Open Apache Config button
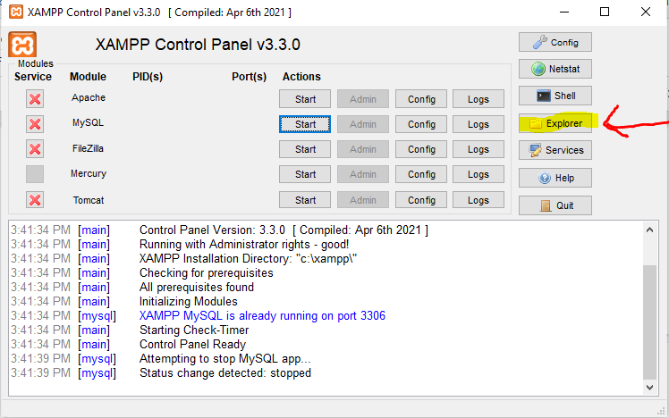 click(x=421, y=99)
